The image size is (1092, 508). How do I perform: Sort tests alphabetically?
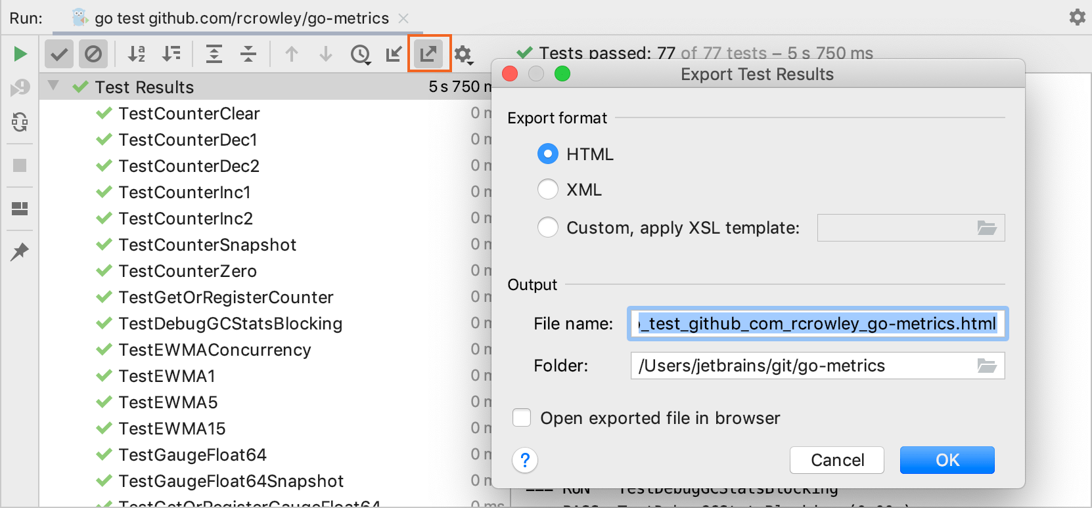pos(136,54)
